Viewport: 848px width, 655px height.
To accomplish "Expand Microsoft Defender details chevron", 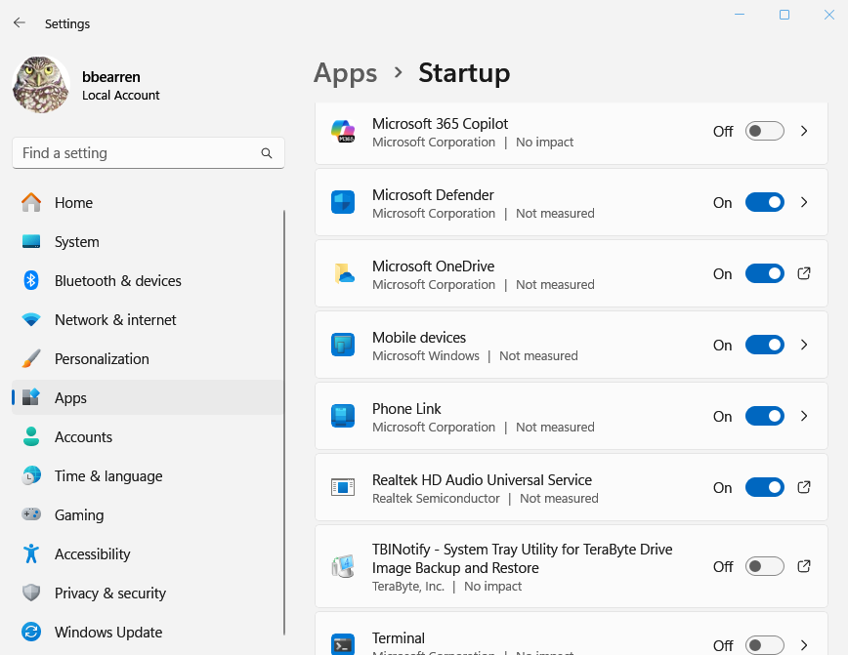I will click(804, 202).
